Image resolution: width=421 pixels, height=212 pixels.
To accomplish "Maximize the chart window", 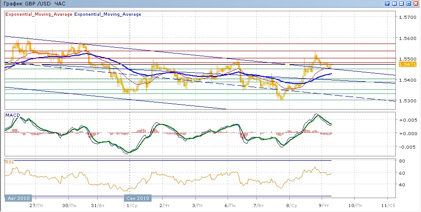I will [x=408, y=4].
